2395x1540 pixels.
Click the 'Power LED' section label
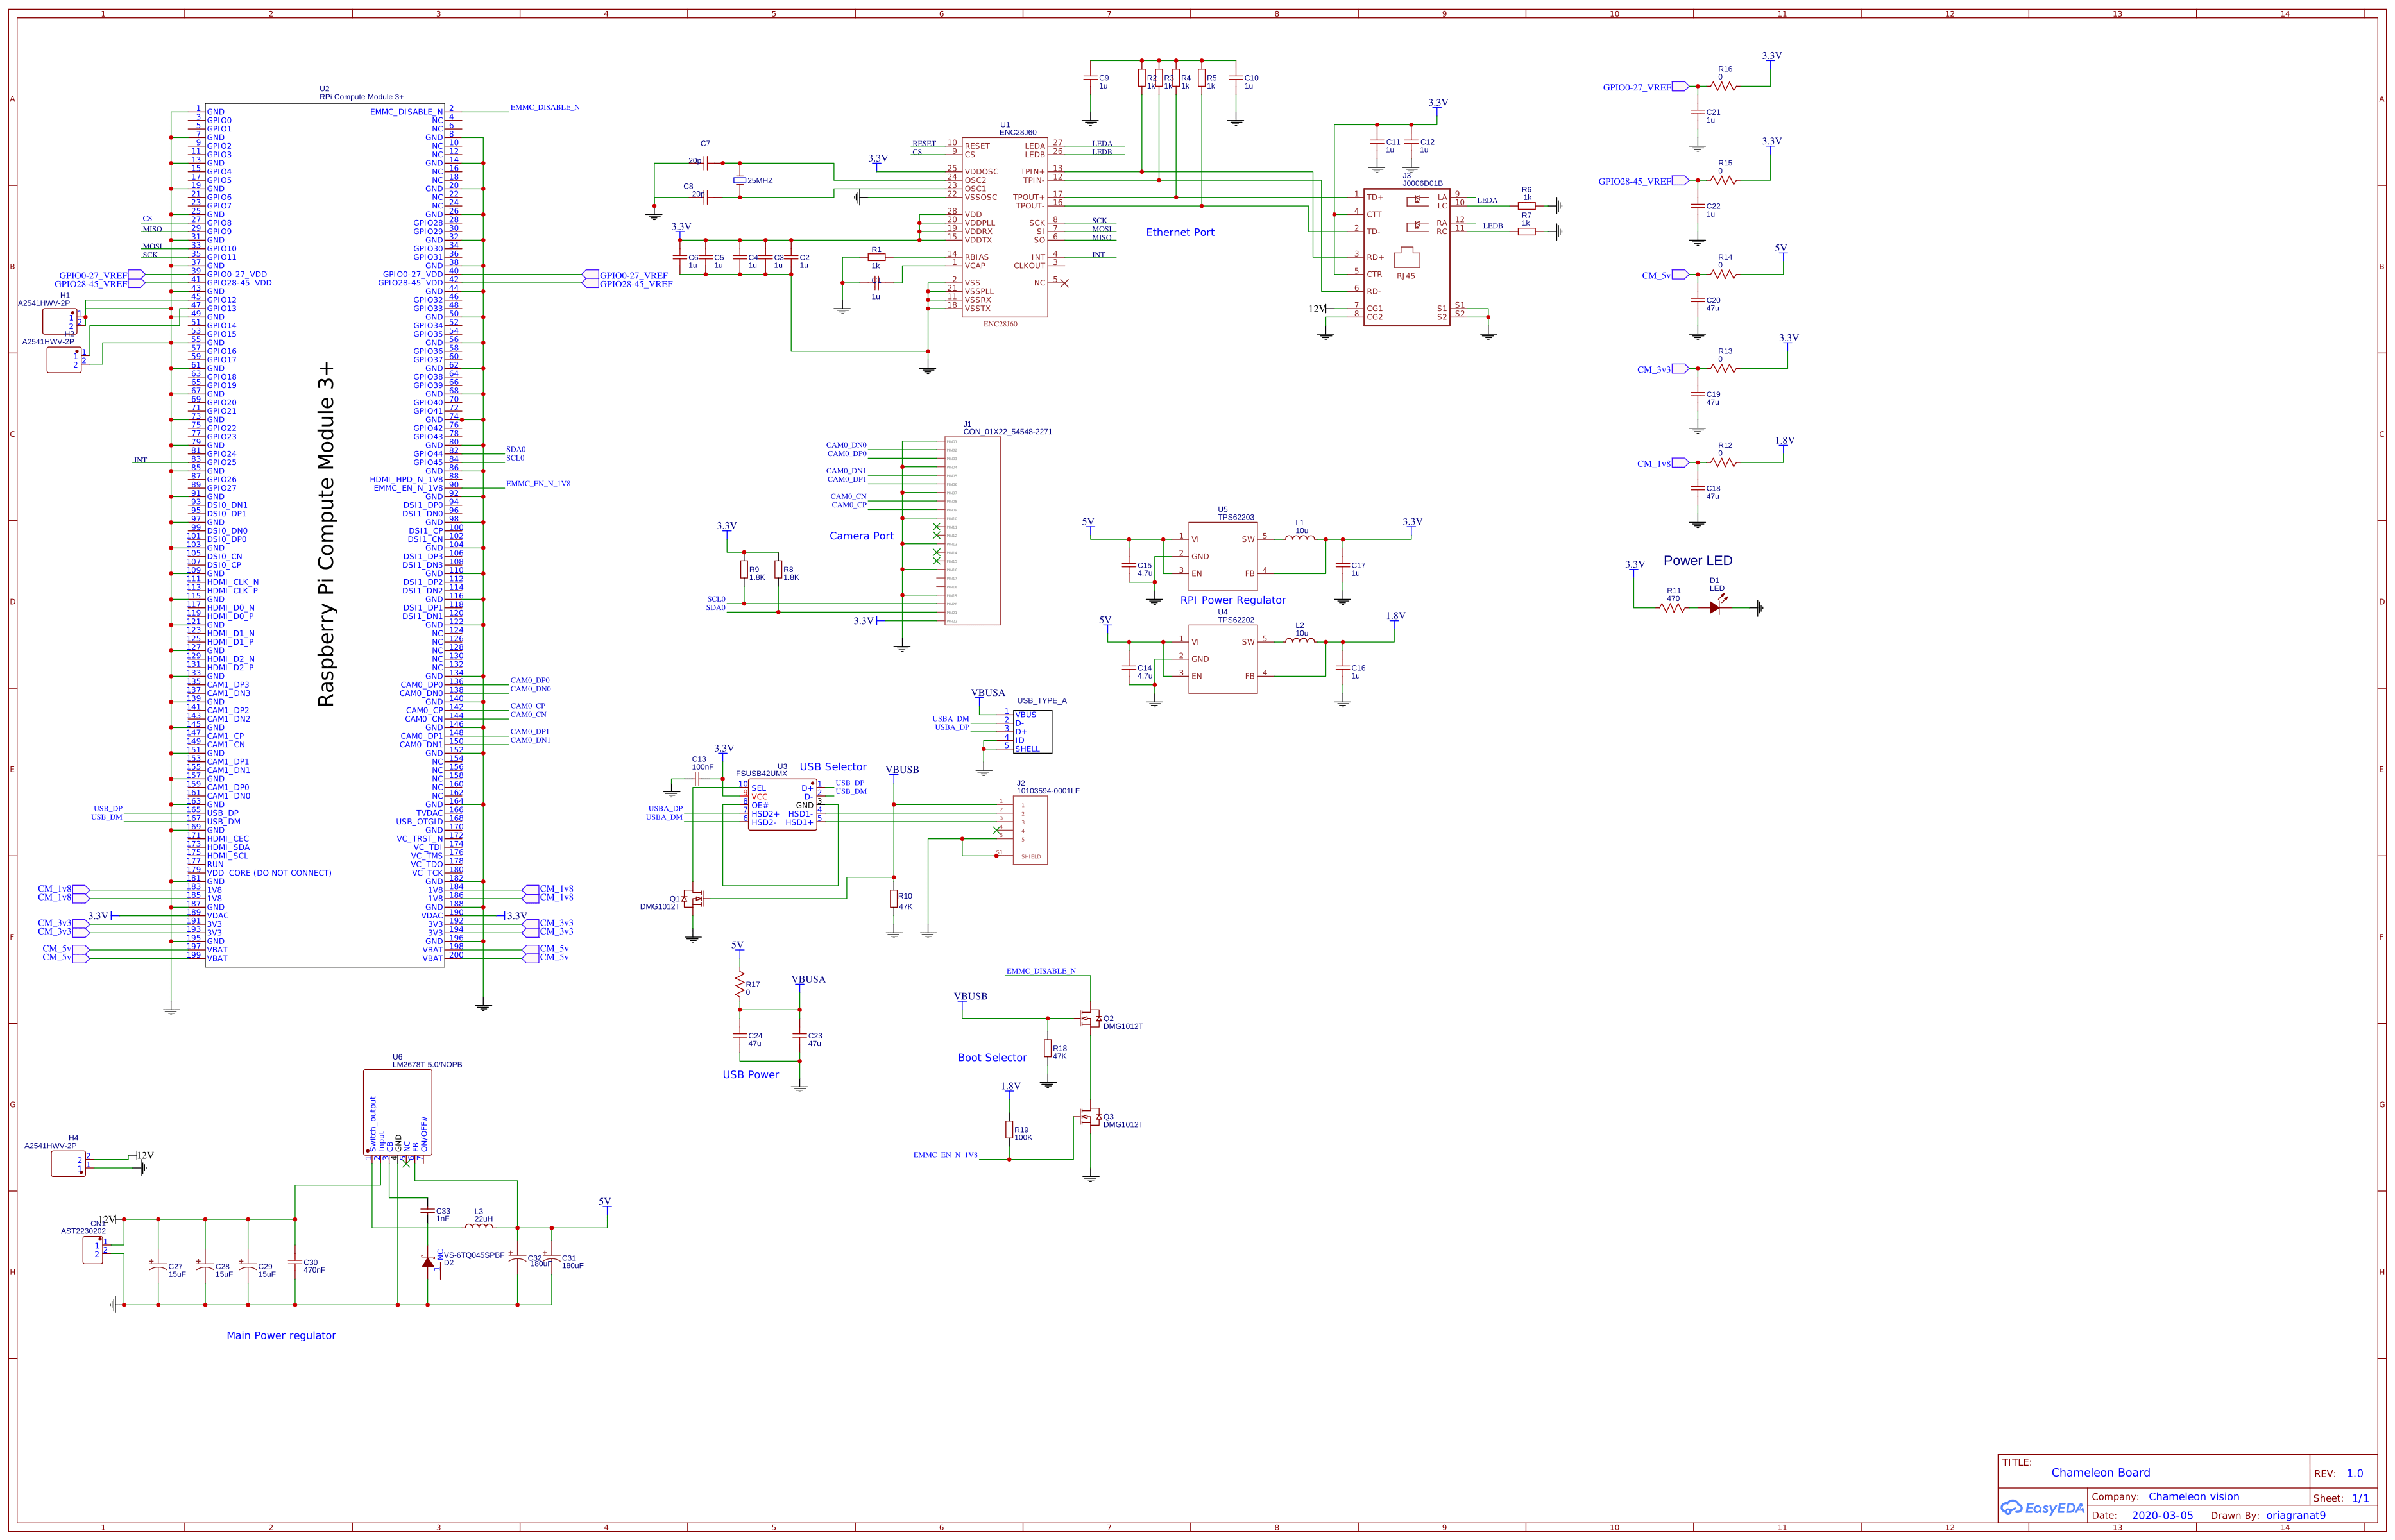[x=1697, y=561]
